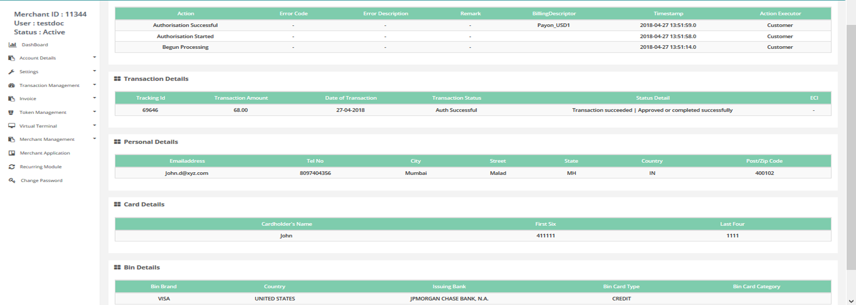Open the Recurring Module menu item

tap(40, 167)
